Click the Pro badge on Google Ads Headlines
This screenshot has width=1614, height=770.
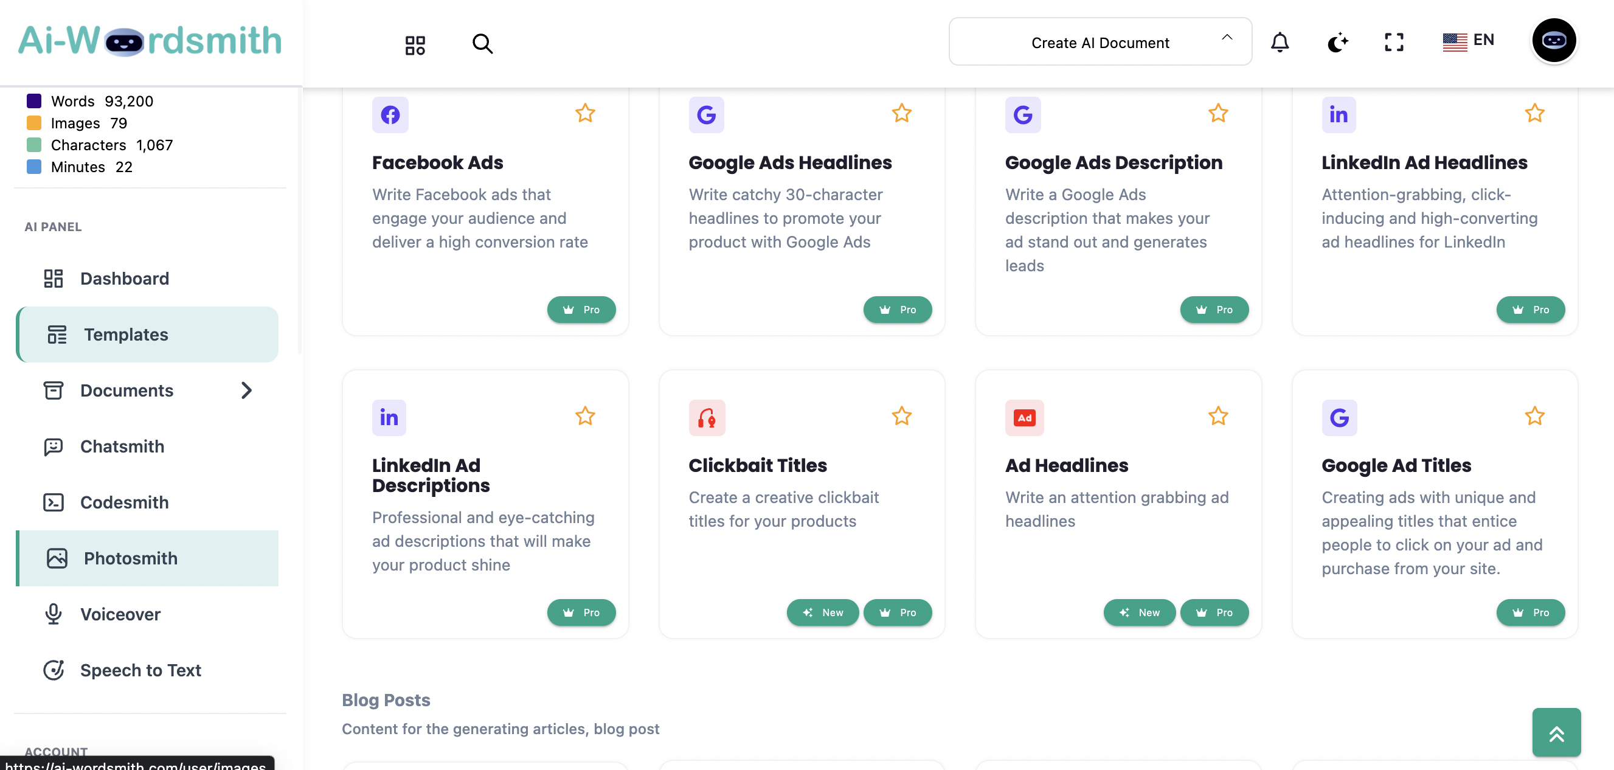pyautogui.click(x=897, y=310)
